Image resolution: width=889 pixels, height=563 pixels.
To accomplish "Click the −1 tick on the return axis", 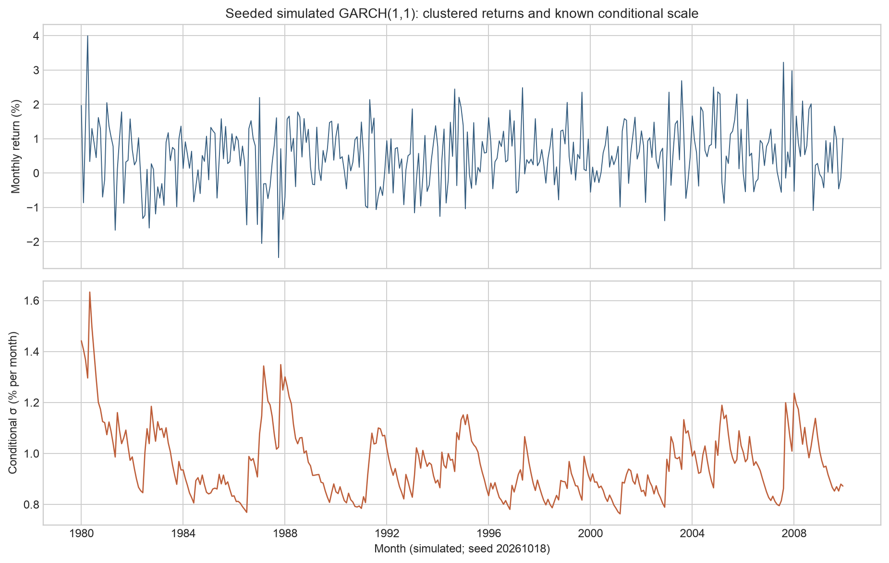I will [32, 208].
